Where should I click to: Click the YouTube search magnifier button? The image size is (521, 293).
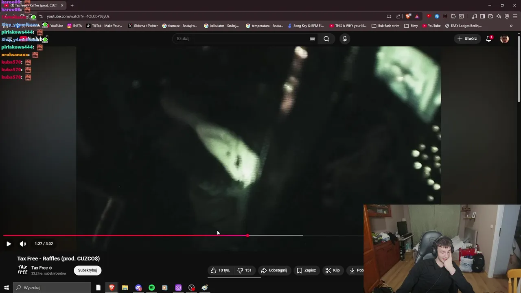(x=326, y=39)
